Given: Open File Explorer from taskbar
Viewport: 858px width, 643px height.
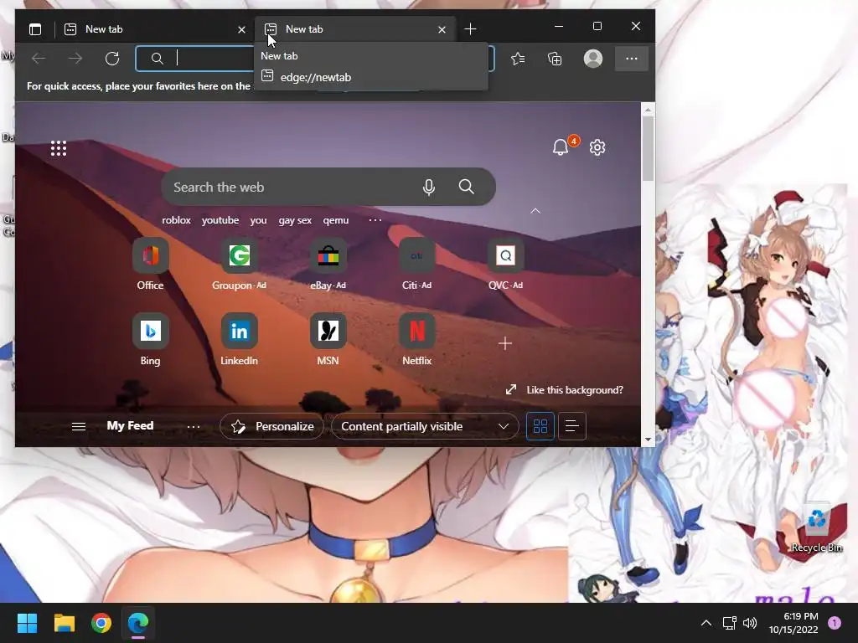Looking at the screenshot, I should (64, 623).
